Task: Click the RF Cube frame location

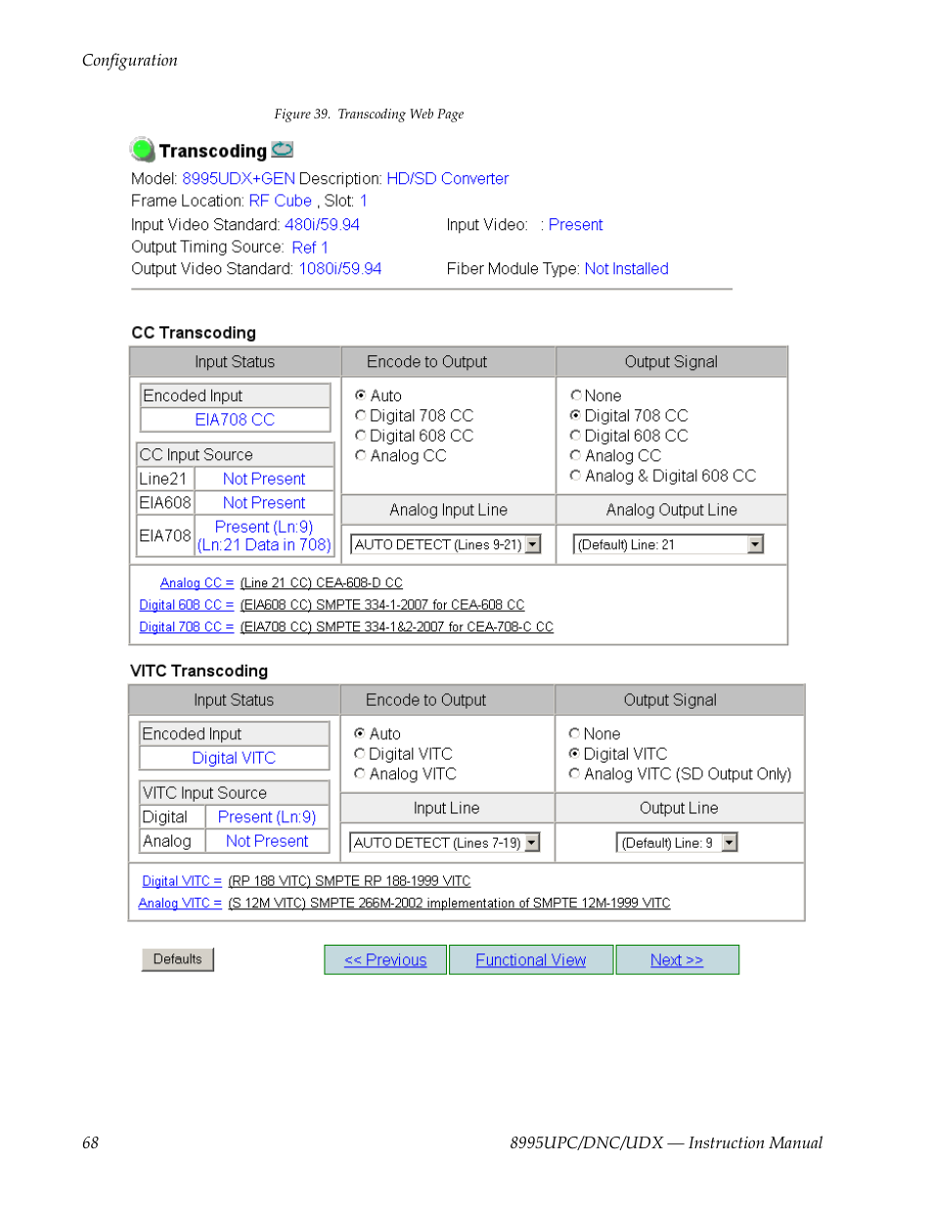Action: point(281,201)
